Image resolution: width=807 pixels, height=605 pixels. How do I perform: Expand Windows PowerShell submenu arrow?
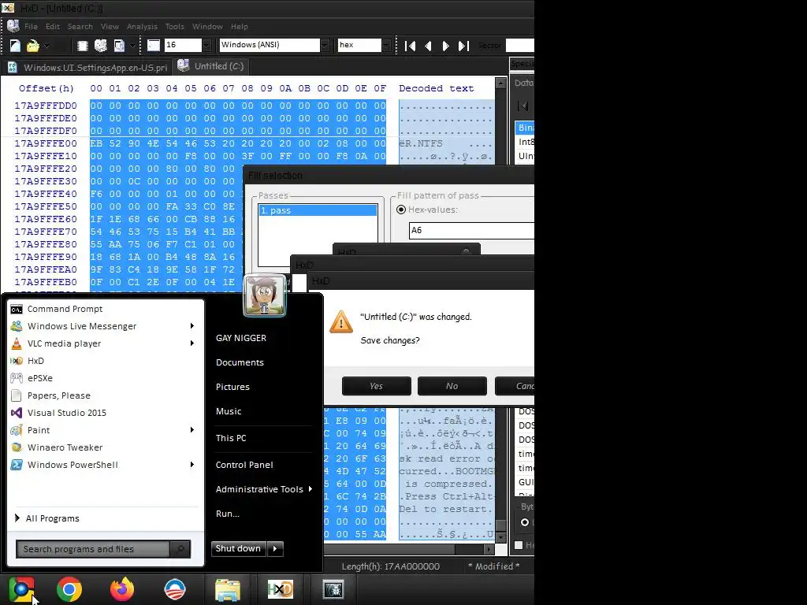(192, 465)
